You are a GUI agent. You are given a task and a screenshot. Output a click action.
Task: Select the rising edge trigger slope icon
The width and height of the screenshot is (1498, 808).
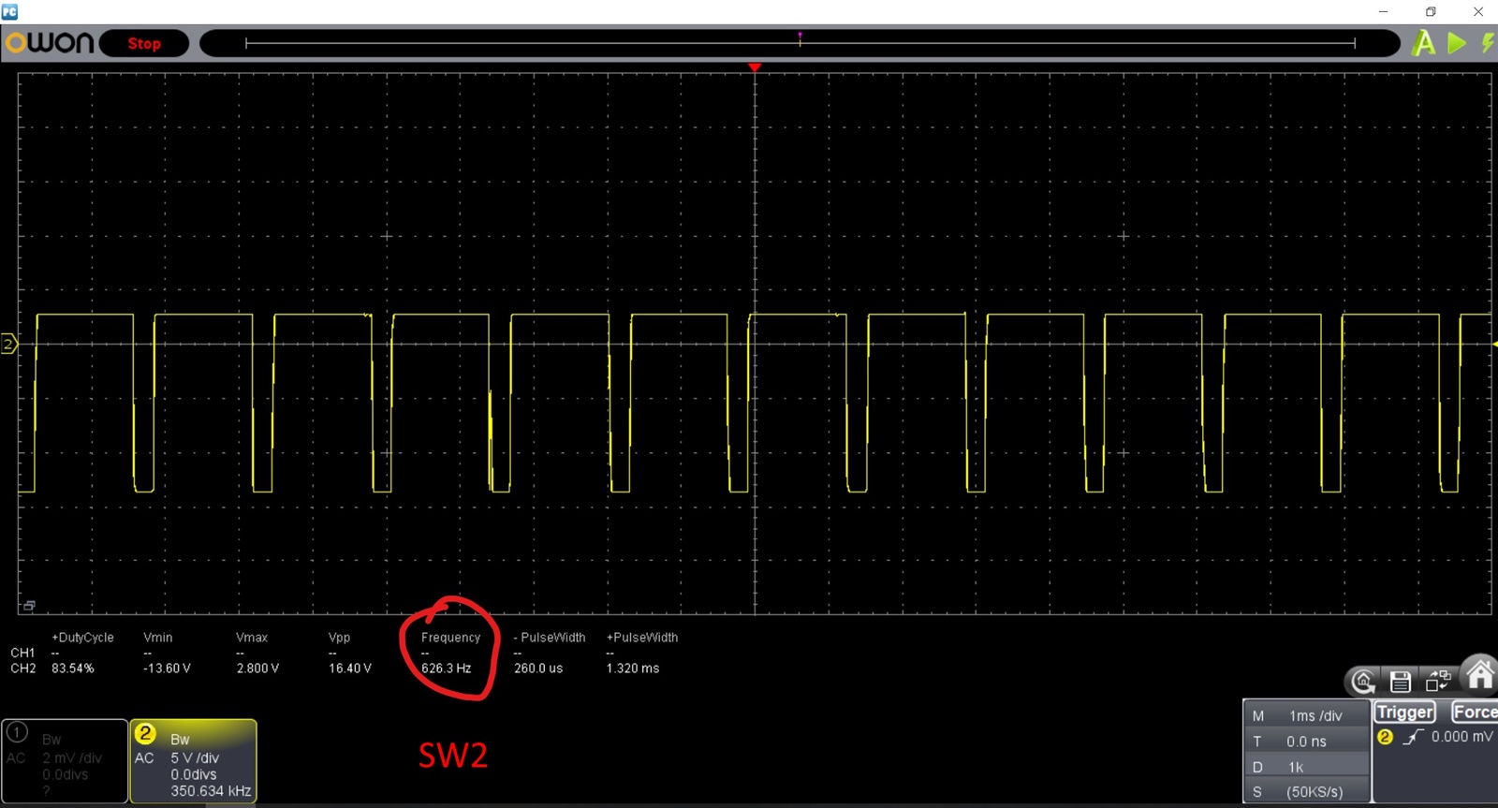[1413, 737]
